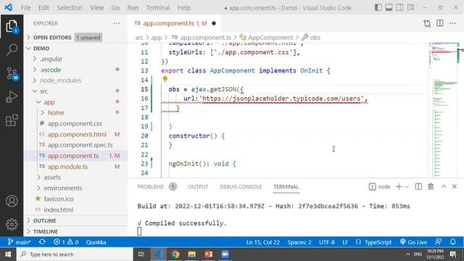This screenshot has height=261, width=464.
Task: Open the File menu
Action: (x=25, y=8)
